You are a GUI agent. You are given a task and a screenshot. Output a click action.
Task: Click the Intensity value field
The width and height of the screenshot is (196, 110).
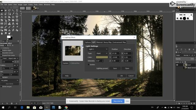click(x=99, y=61)
